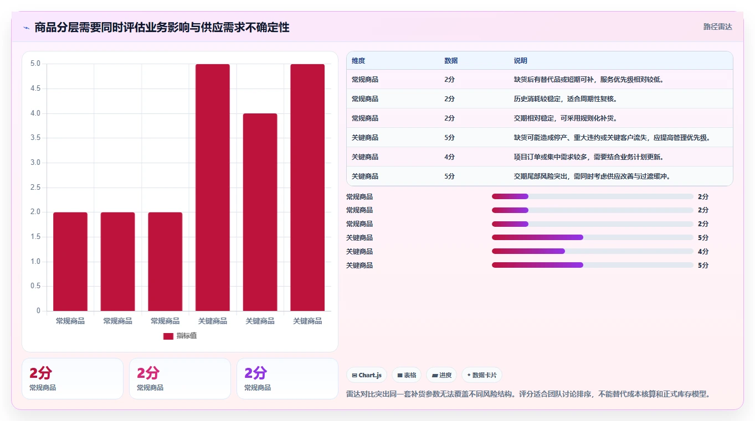Screen dimensions: 755x421
Task: Click the crimson-red 2分 data card
Action: [73, 378]
